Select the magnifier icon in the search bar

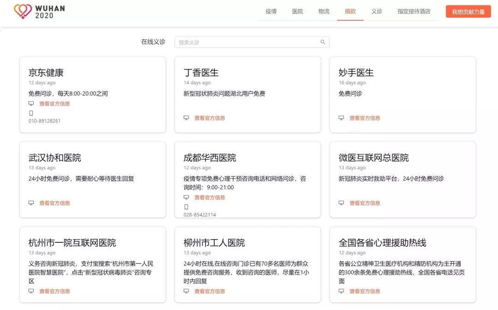pyautogui.click(x=322, y=41)
